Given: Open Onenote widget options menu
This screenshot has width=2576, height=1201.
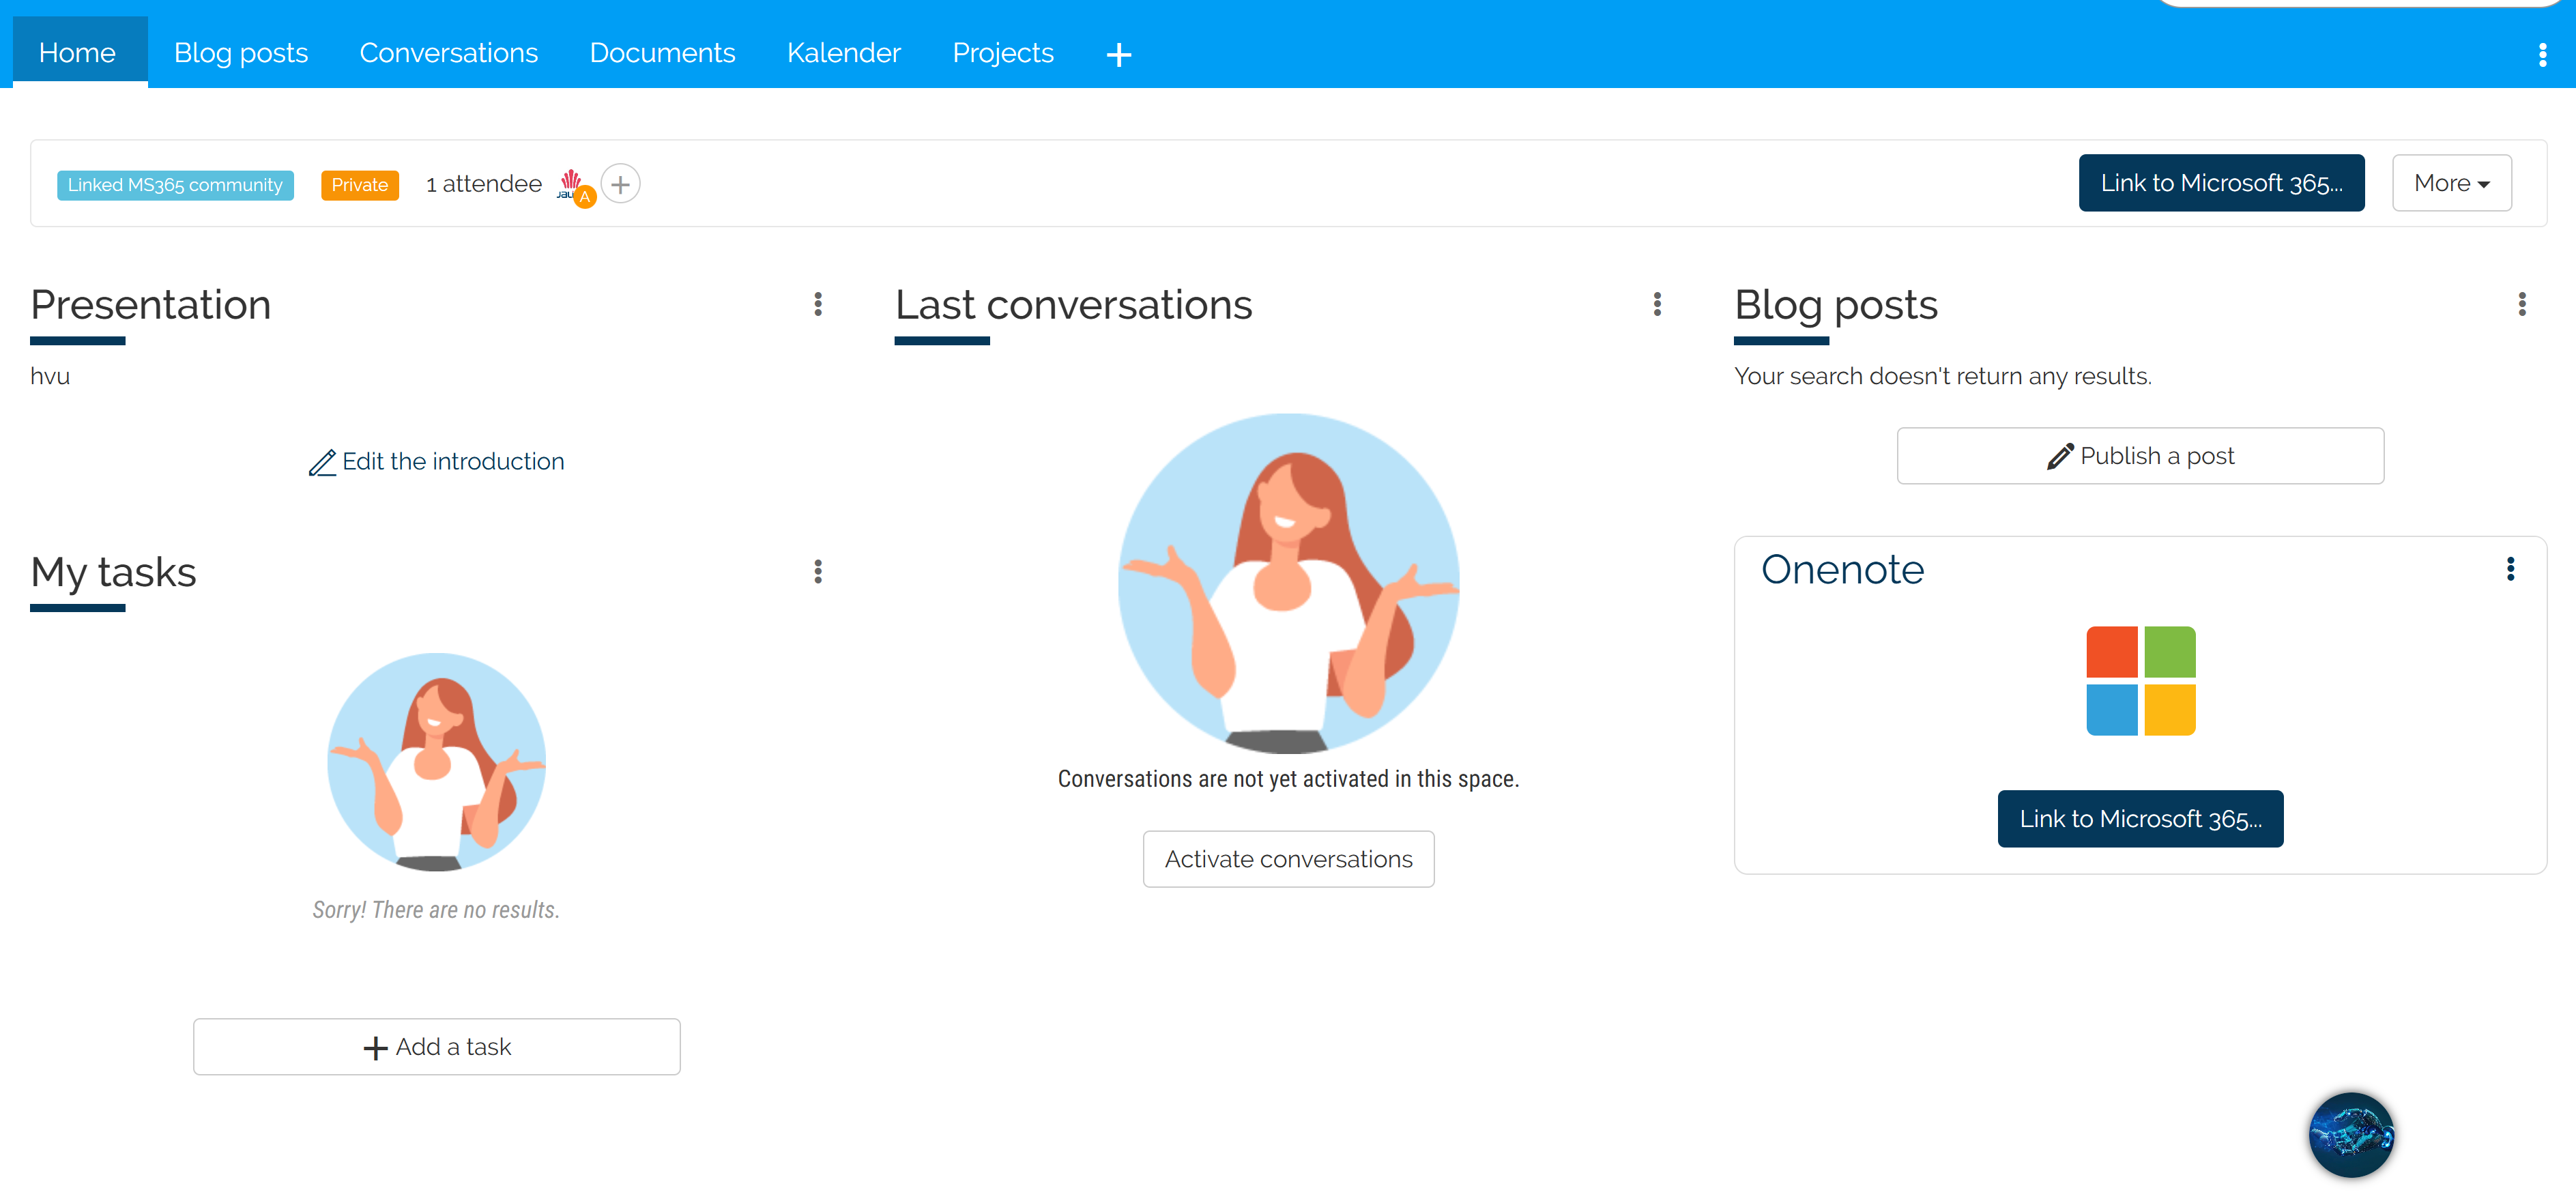Looking at the screenshot, I should 2510,569.
